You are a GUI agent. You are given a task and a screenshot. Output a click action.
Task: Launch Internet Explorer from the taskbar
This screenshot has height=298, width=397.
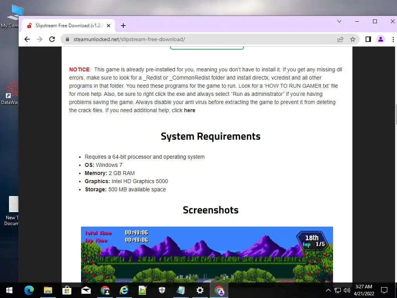pos(124,290)
